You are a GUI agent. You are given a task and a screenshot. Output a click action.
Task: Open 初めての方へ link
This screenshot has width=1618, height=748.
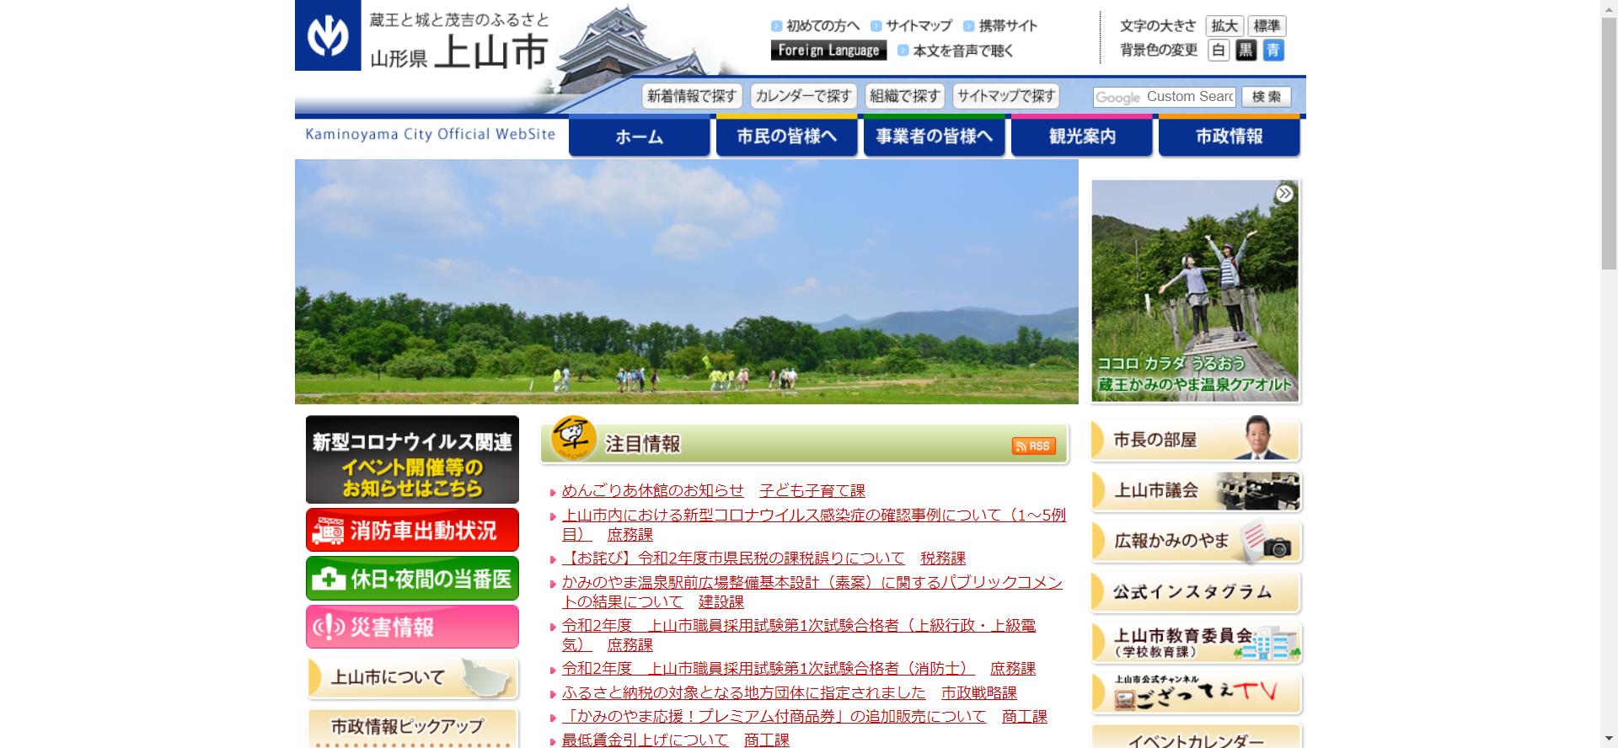pos(816,26)
